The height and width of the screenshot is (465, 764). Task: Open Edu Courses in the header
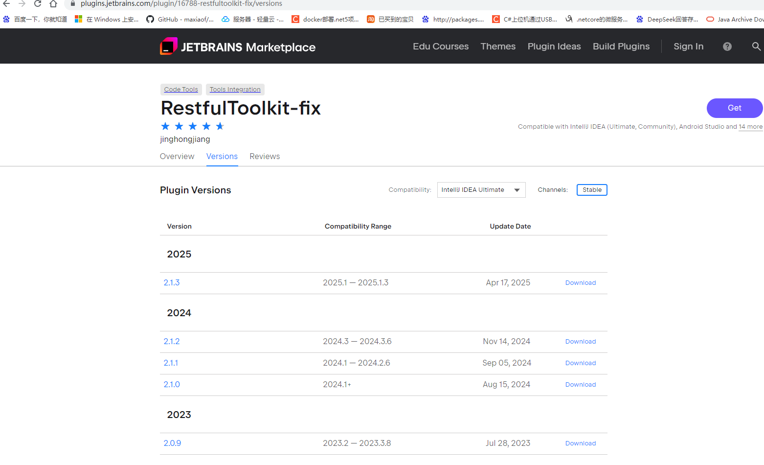[x=441, y=46]
